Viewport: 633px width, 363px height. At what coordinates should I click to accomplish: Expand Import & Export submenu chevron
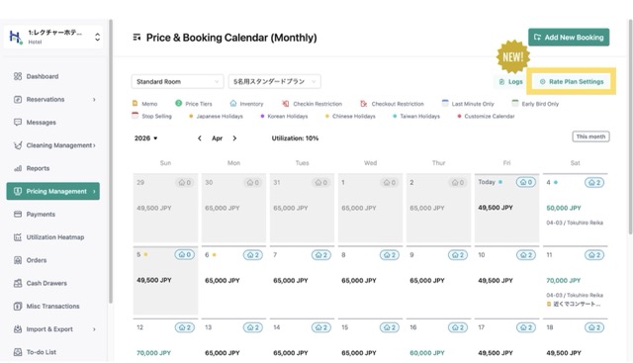[x=94, y=329]
